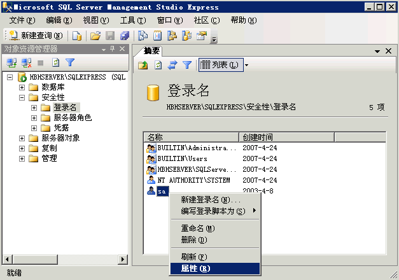Collapse the 安全性 folder node
Screen dimensions: 399x280
click(22, 97)
